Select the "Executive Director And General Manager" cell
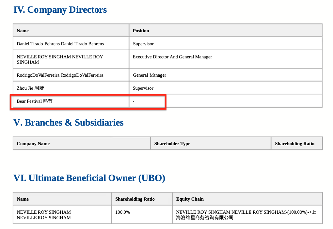The width and height of the screenshot is (333, 229). coord(172,57)
